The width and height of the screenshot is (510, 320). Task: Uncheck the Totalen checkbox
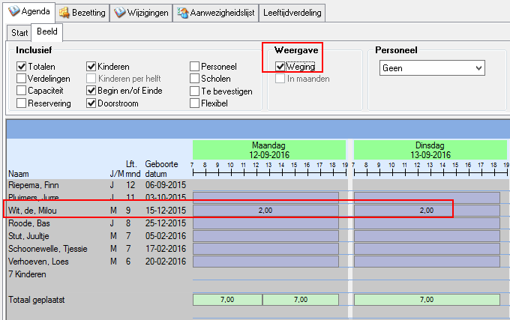coord(22,67)
